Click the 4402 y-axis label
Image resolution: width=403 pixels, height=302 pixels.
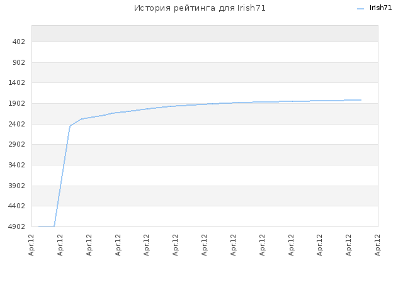pos(17,206)
